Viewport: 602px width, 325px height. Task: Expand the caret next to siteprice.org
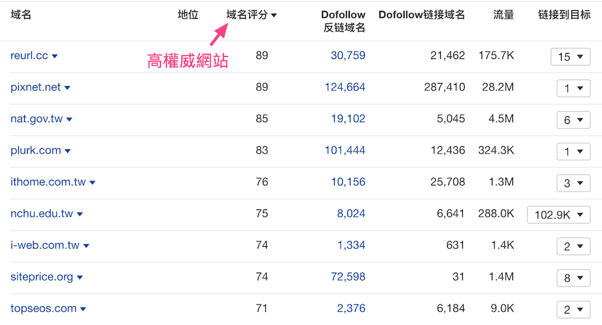click(79, 277)
